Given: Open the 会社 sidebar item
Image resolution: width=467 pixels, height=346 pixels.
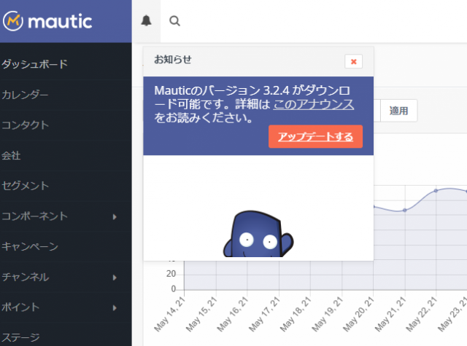Looking at the screenshot, I should pos(11,155).
